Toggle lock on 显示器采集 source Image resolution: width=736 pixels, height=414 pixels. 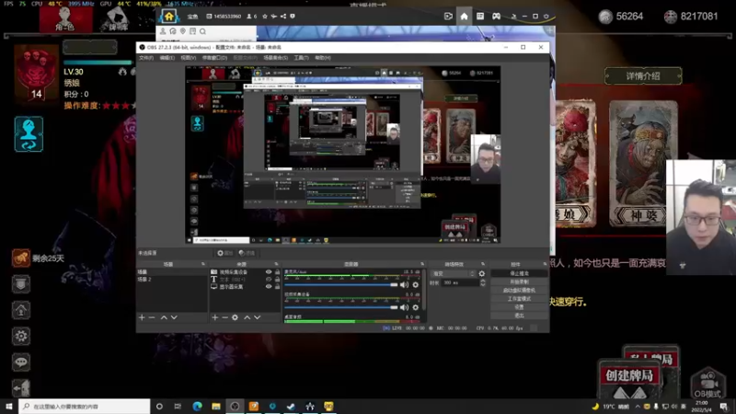[x=278, y=287]
